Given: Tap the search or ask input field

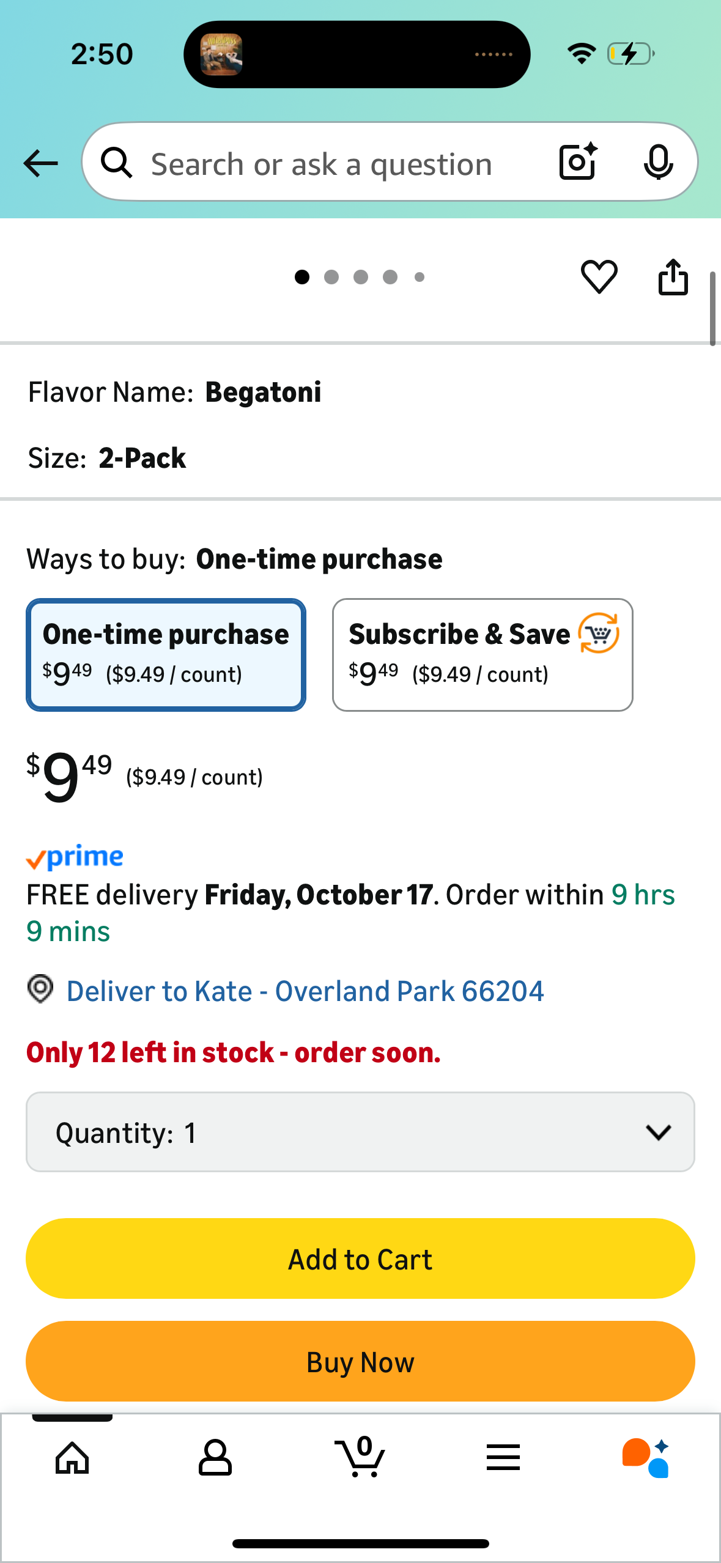Looking at the screenshot, I should click(x=321, y=164).
